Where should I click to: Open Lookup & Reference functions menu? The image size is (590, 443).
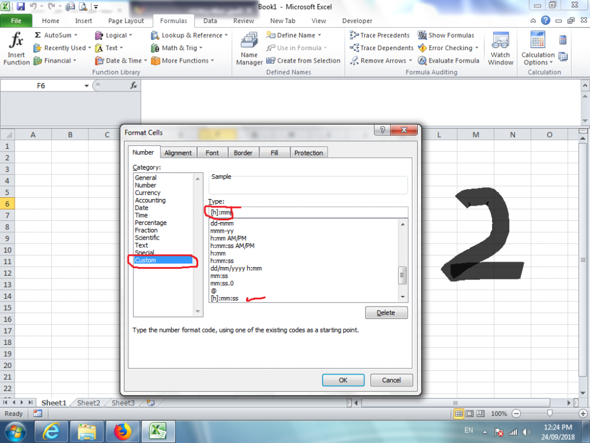[189, 35]
